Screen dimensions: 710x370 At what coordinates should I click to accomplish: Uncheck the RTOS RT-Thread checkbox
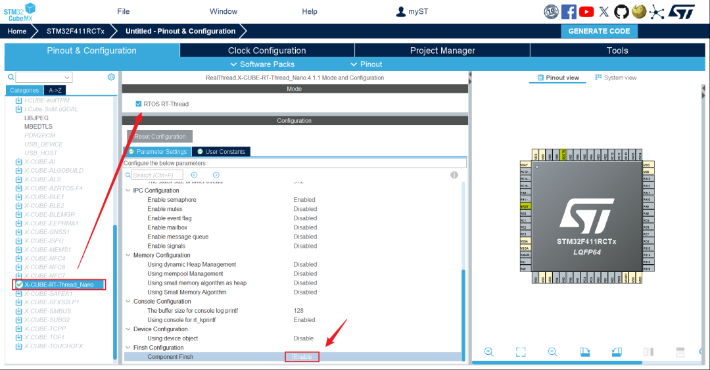[138, 104]
